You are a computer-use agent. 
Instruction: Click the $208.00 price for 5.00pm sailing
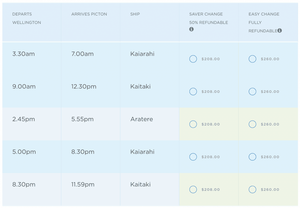tap(211, 157)
